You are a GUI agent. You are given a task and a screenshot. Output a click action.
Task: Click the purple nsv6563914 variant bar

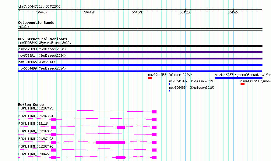(140, 59)
